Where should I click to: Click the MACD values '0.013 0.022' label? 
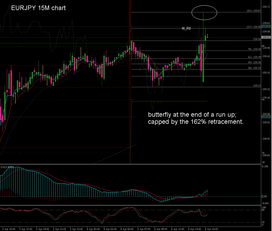(x=7, y=167)
